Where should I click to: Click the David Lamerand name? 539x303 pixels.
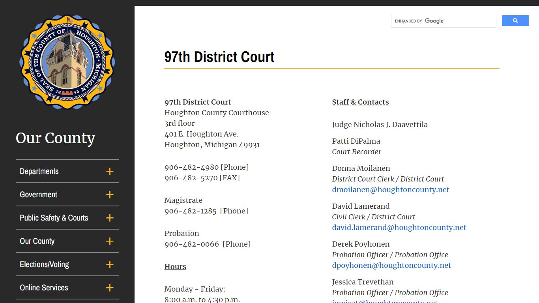(361, 206)
